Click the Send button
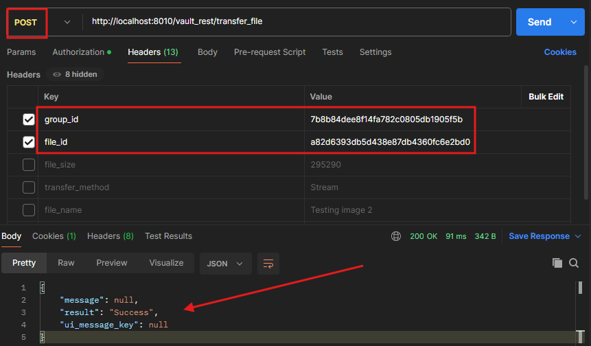Image resolution: width=591 pixels, height=346 pixels. [x=540, y=22]
